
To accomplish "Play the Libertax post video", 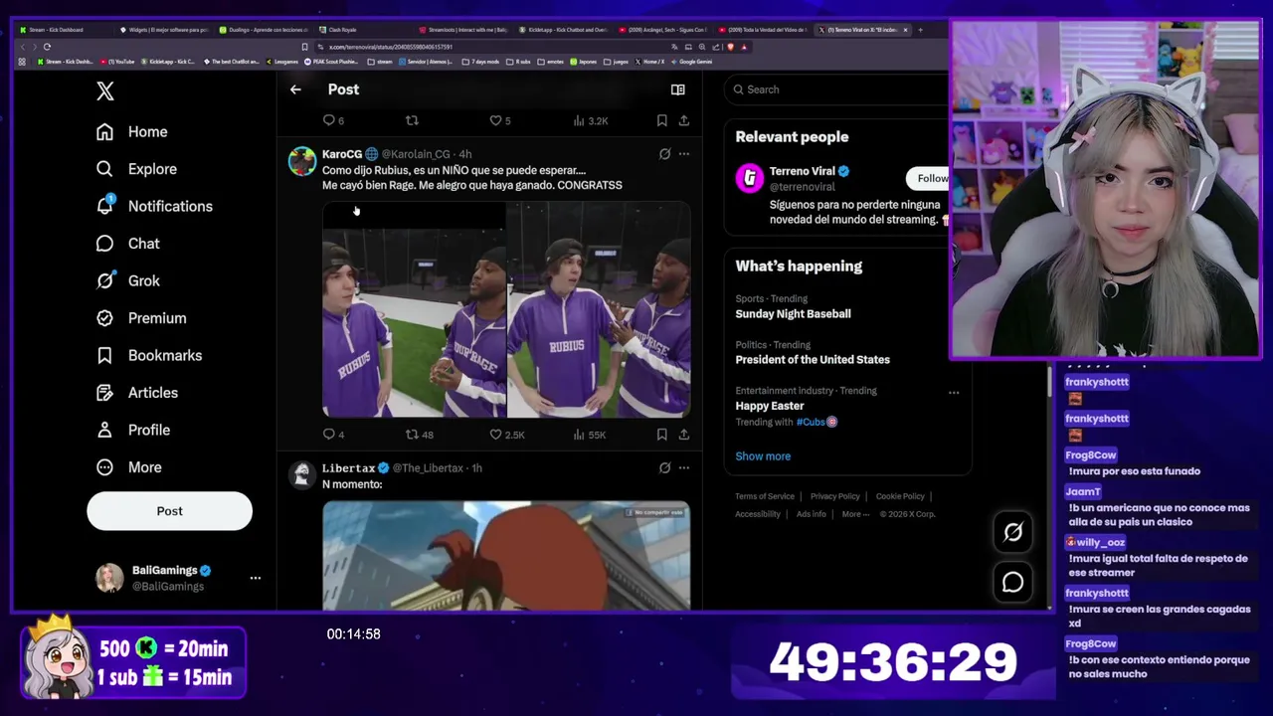I will point(506,555).
